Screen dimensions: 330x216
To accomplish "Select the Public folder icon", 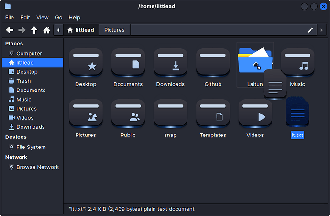I will [128, 114].
